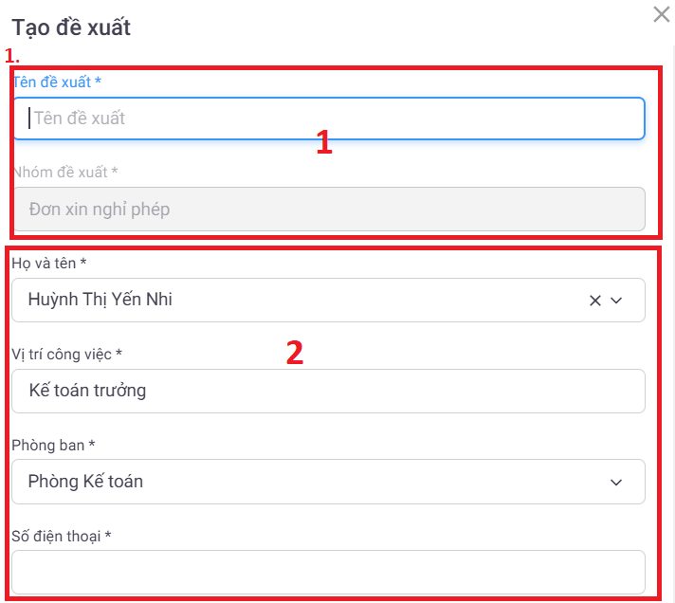The height and width of the screenshot is (603, 675).
Task: Focus the Vị trí công việc field
Action: 328,391
